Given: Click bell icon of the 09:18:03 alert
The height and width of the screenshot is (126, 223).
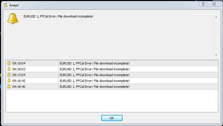Looking at the screenshot, I should pyautogui.click(x=9, y=69).
